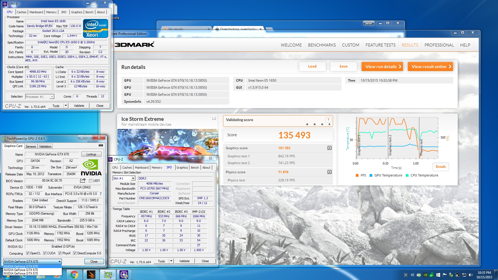Screen dimensions: 498x280
Task: Click the bus interface question mark in GPU-Z
Action: pos(101,194)
